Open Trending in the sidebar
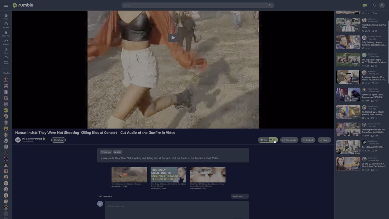389x219 pixels. (6, 42)
